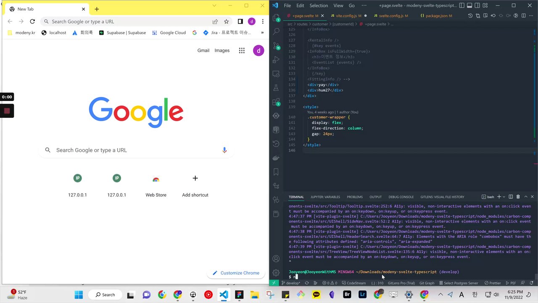Open the Extensions view
The height and width of the screenshot is (303, 538).
276,101
